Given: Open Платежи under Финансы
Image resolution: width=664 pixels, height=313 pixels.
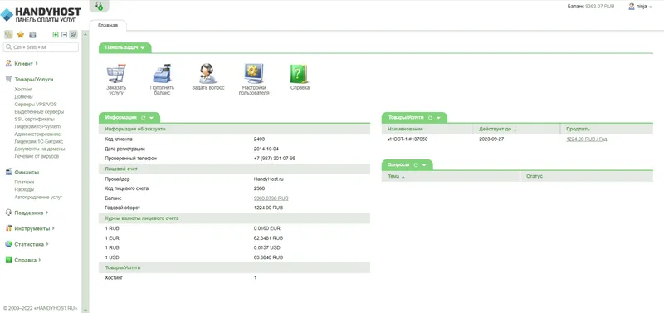Looking at the screenshot, I should 24,182.
